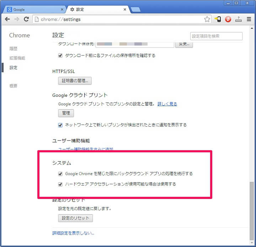Click text 設定を元の既定値に戻します。
The image size is (256, 247).
pyautogui.click(x=85, y=209)
